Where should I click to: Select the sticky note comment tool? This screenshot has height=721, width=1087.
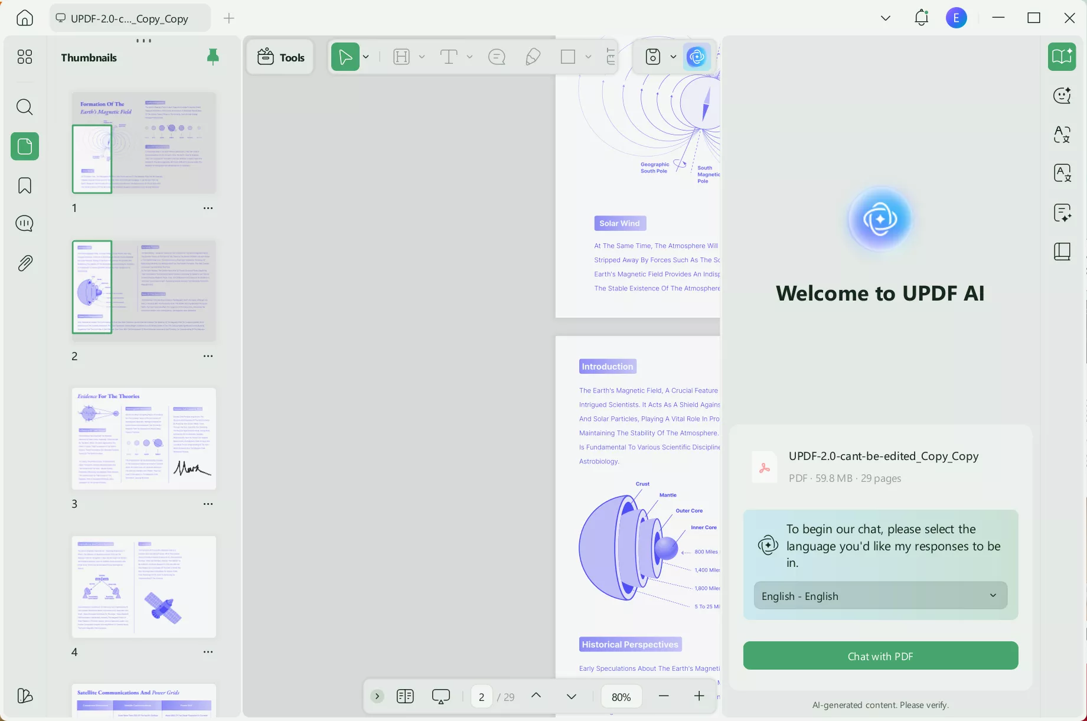tap(497, 57)
